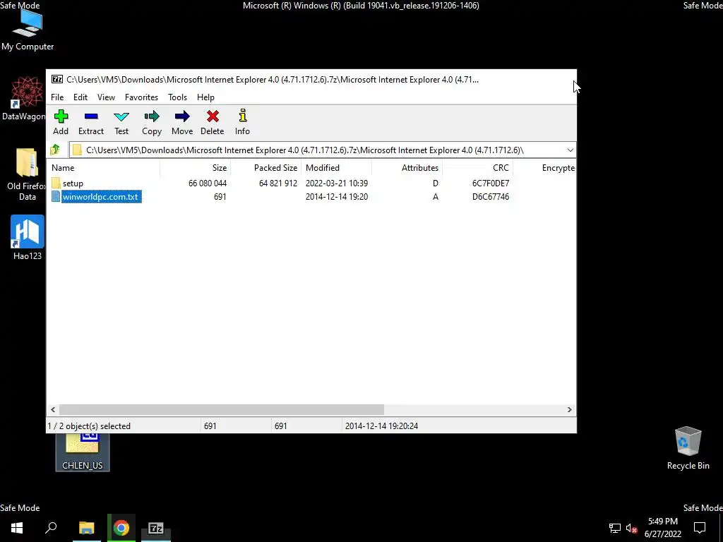The height and width of the screenshot is (542, 723).
Task: Click modified date 2022-03-21 10:39
Action: click(x=337, y=183)
